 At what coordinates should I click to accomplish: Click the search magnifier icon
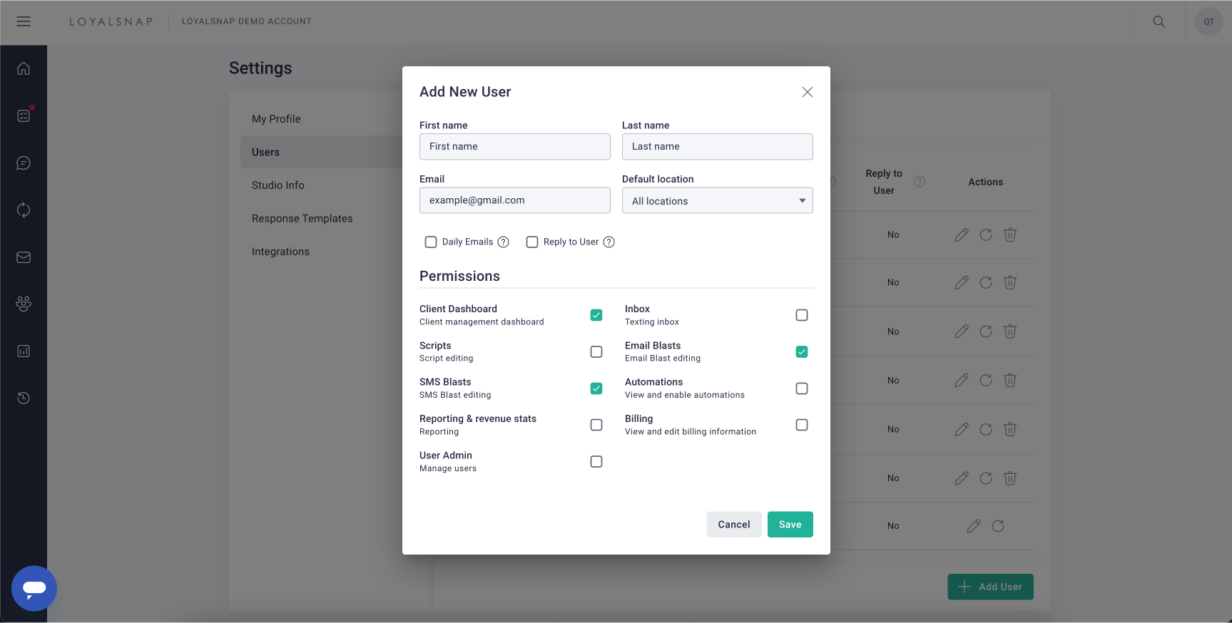(1159, 22)
